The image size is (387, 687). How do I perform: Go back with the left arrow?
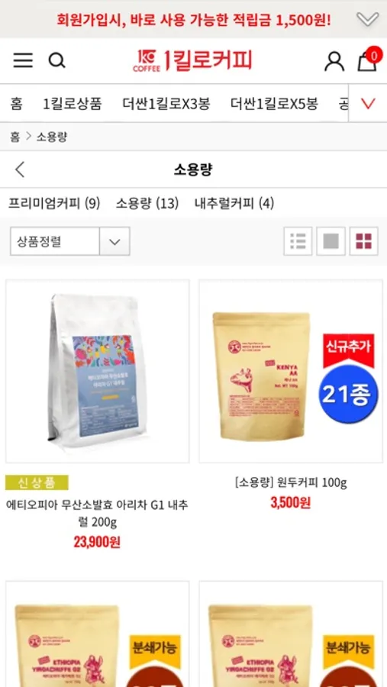click(x=20, y=169)
